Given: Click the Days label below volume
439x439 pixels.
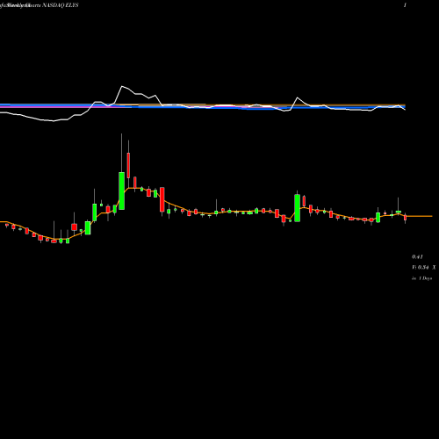Looking at the screenshot, I should pyautogui.click(x=422, y=278).
